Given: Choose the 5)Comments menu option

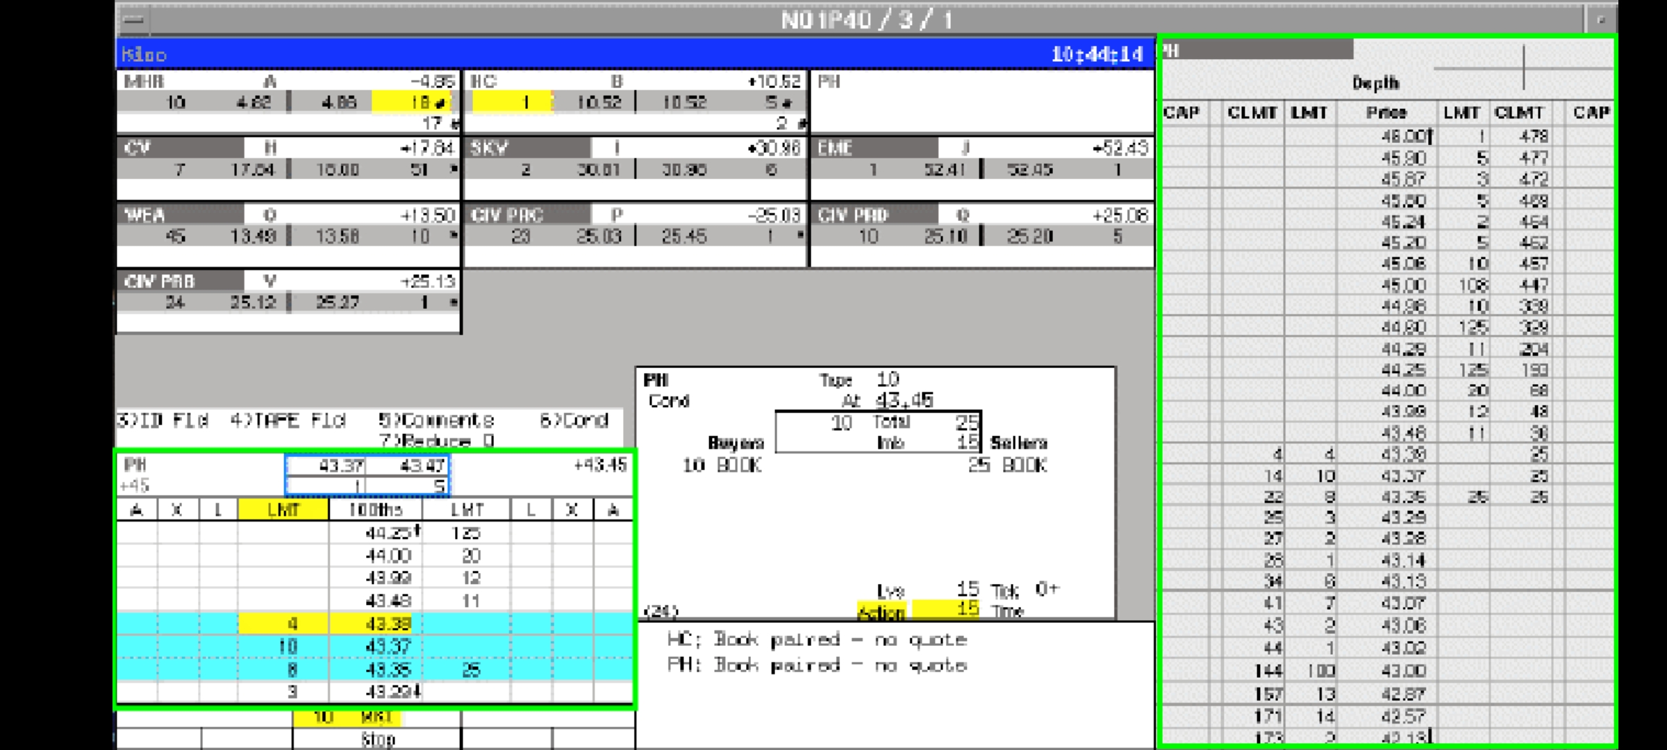Looking at the screenshot, I should pos(436,421).
